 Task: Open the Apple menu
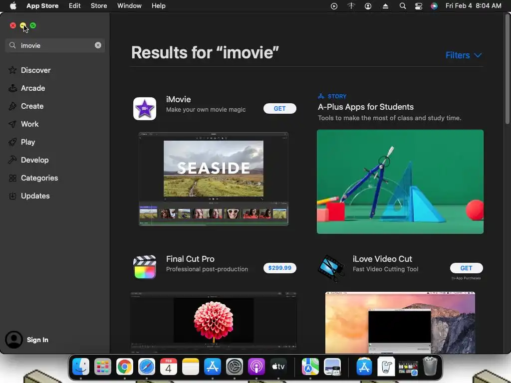[x=13, y=6]
